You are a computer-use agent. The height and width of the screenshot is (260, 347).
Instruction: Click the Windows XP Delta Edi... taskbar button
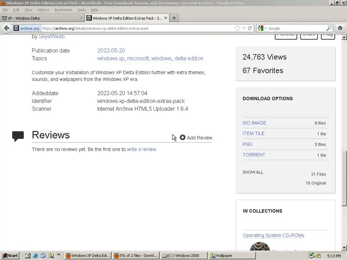tap(88, 256)
